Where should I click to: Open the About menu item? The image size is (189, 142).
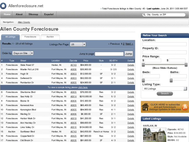click(x=19, y=14)
